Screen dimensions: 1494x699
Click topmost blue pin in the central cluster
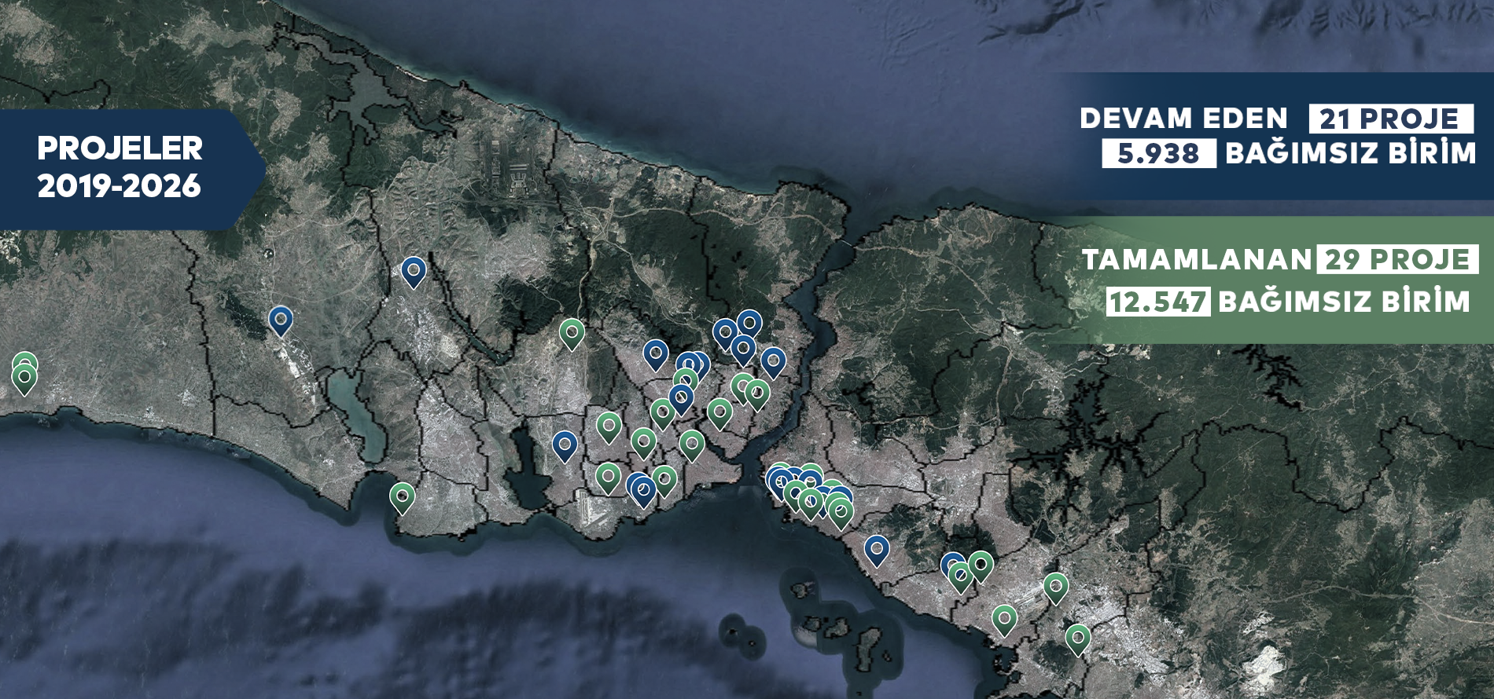(x=749, y=323)
